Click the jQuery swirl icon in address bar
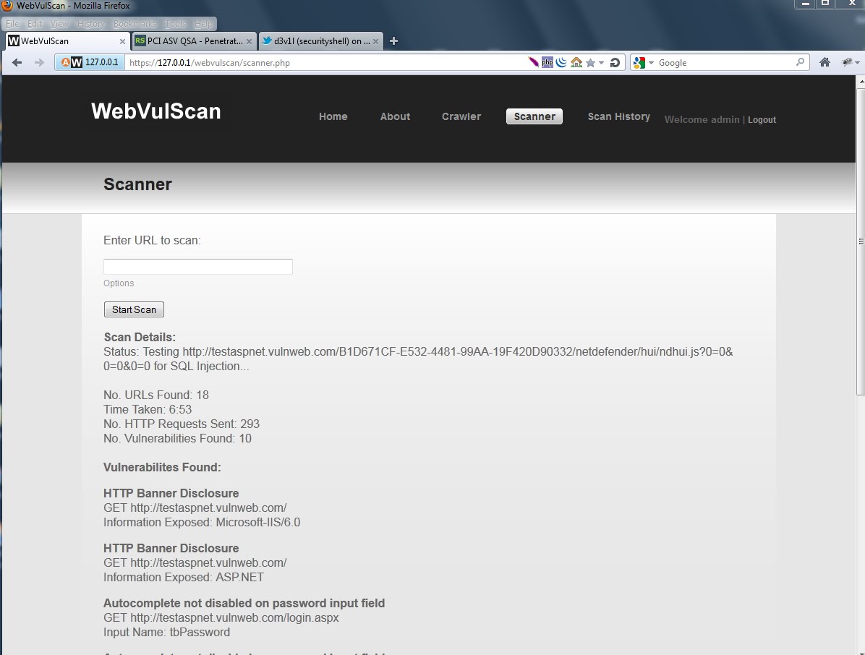The image size is (865, 655). pyautogui.click(x=561, y=62)
